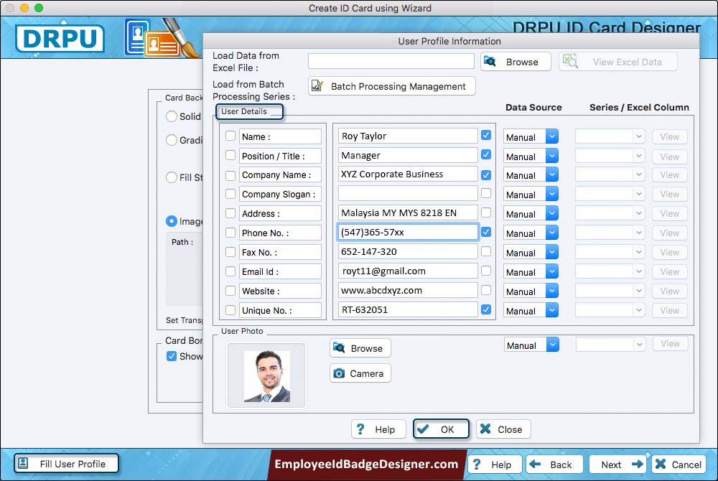718x481 pixels.
Task: Click the 652-147-320 fax field
Action: click(408, 251)
